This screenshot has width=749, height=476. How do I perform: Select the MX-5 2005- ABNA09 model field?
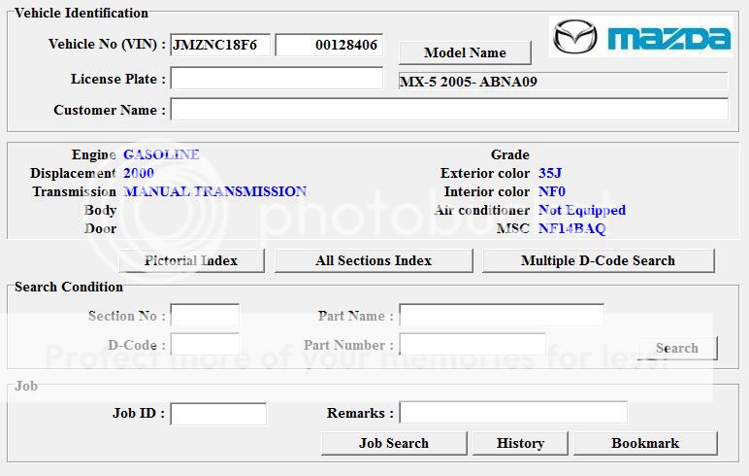coord(563,82)
